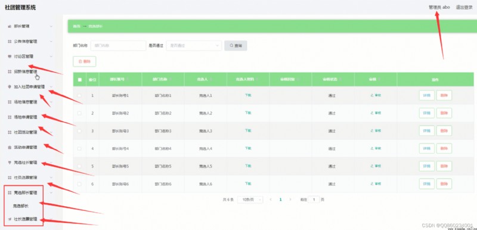Check the checkbox for row 5
This screenshot has height=230, width=477.
79,166
